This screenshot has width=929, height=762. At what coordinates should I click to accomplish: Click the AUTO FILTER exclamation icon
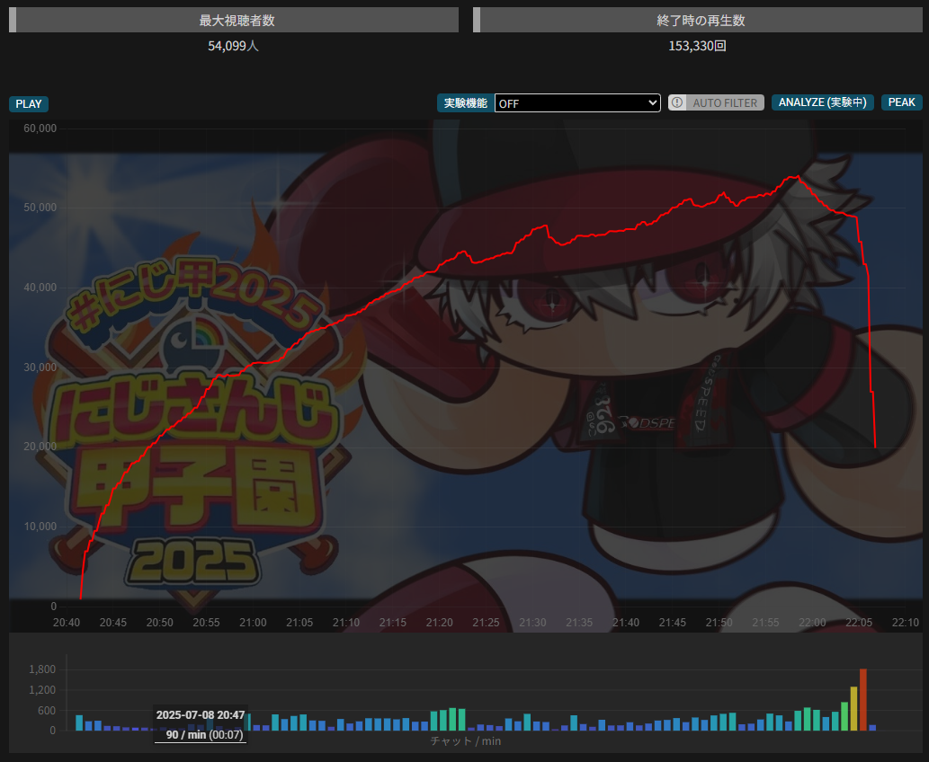pyautogui.click(x=677, y=102)
